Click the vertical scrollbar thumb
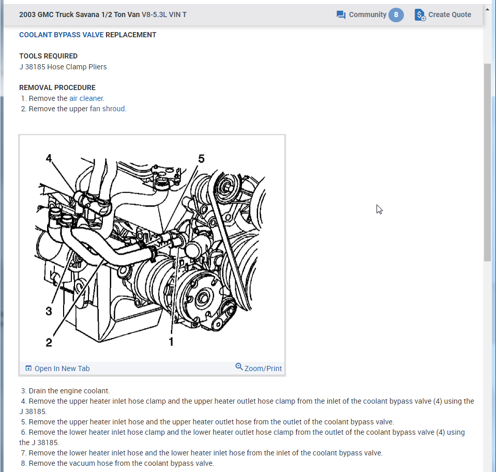Image resolution: width=496 pixels, height=472 pixels. [487, 163]
